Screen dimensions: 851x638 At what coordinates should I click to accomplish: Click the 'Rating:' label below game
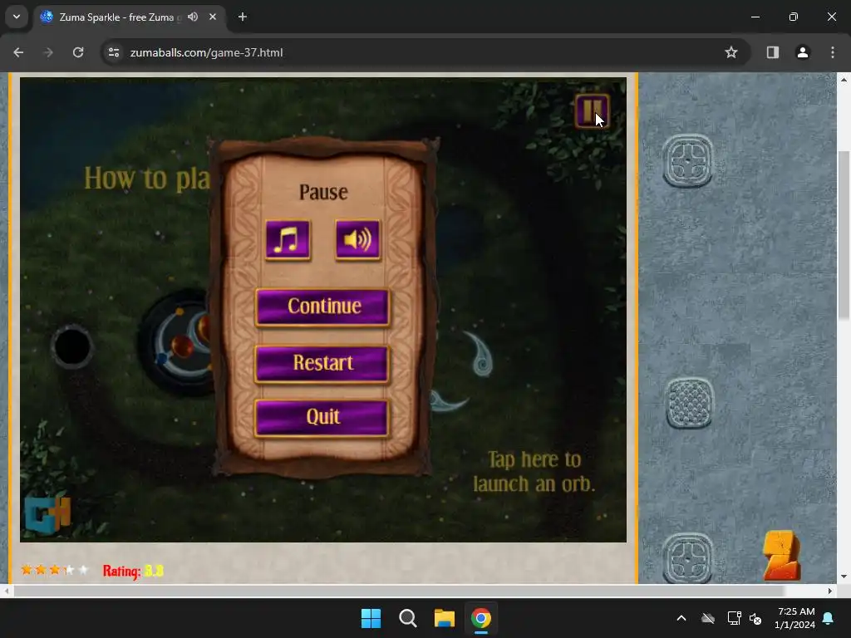[x=122, y=571]
